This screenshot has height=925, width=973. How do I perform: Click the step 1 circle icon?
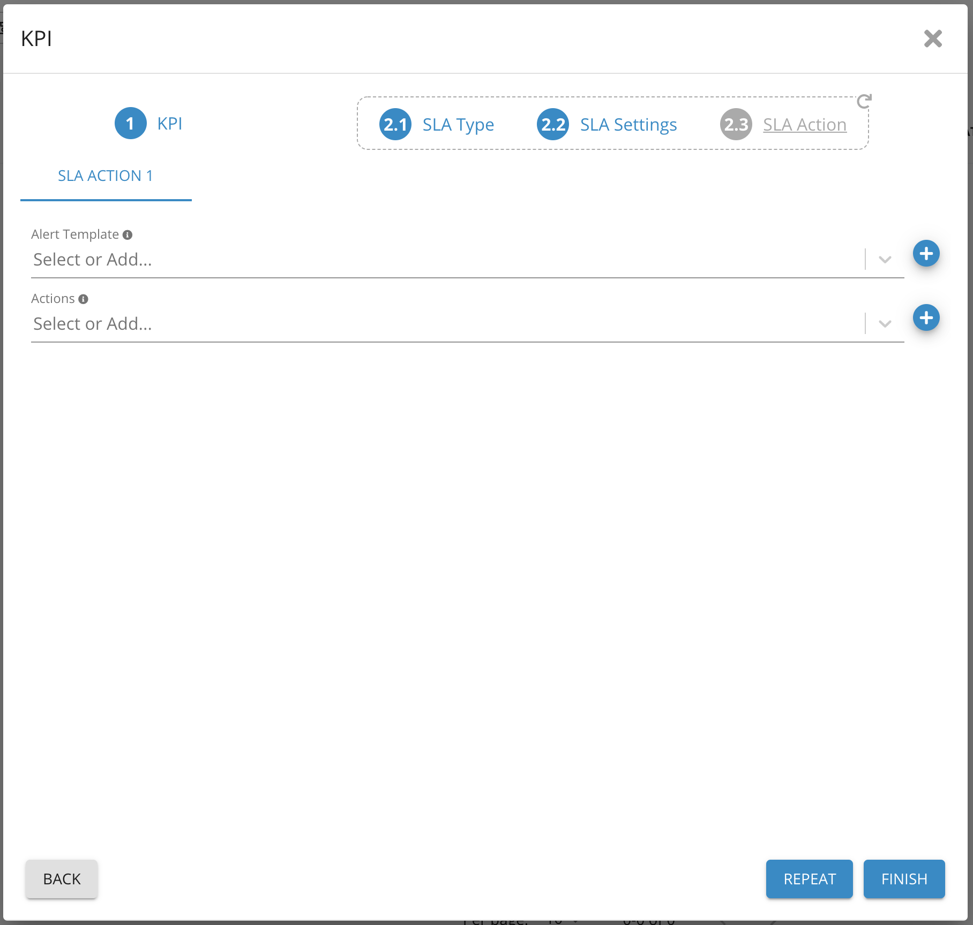[x=130, y=124]
